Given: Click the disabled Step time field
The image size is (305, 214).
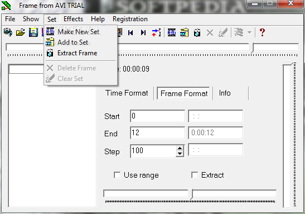Looking at the screenshot, I should 216,150.
